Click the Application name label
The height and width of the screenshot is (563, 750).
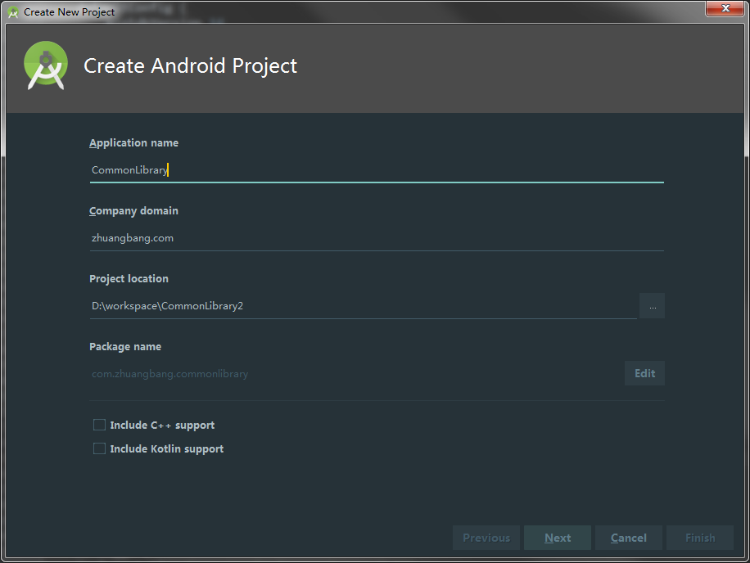tap(134, 143)
